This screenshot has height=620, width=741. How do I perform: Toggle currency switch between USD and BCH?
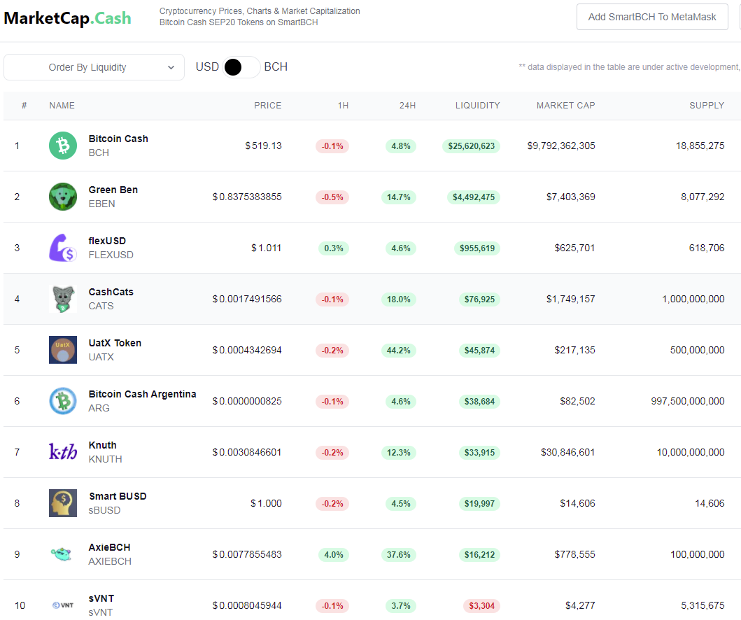click(241, 67)
